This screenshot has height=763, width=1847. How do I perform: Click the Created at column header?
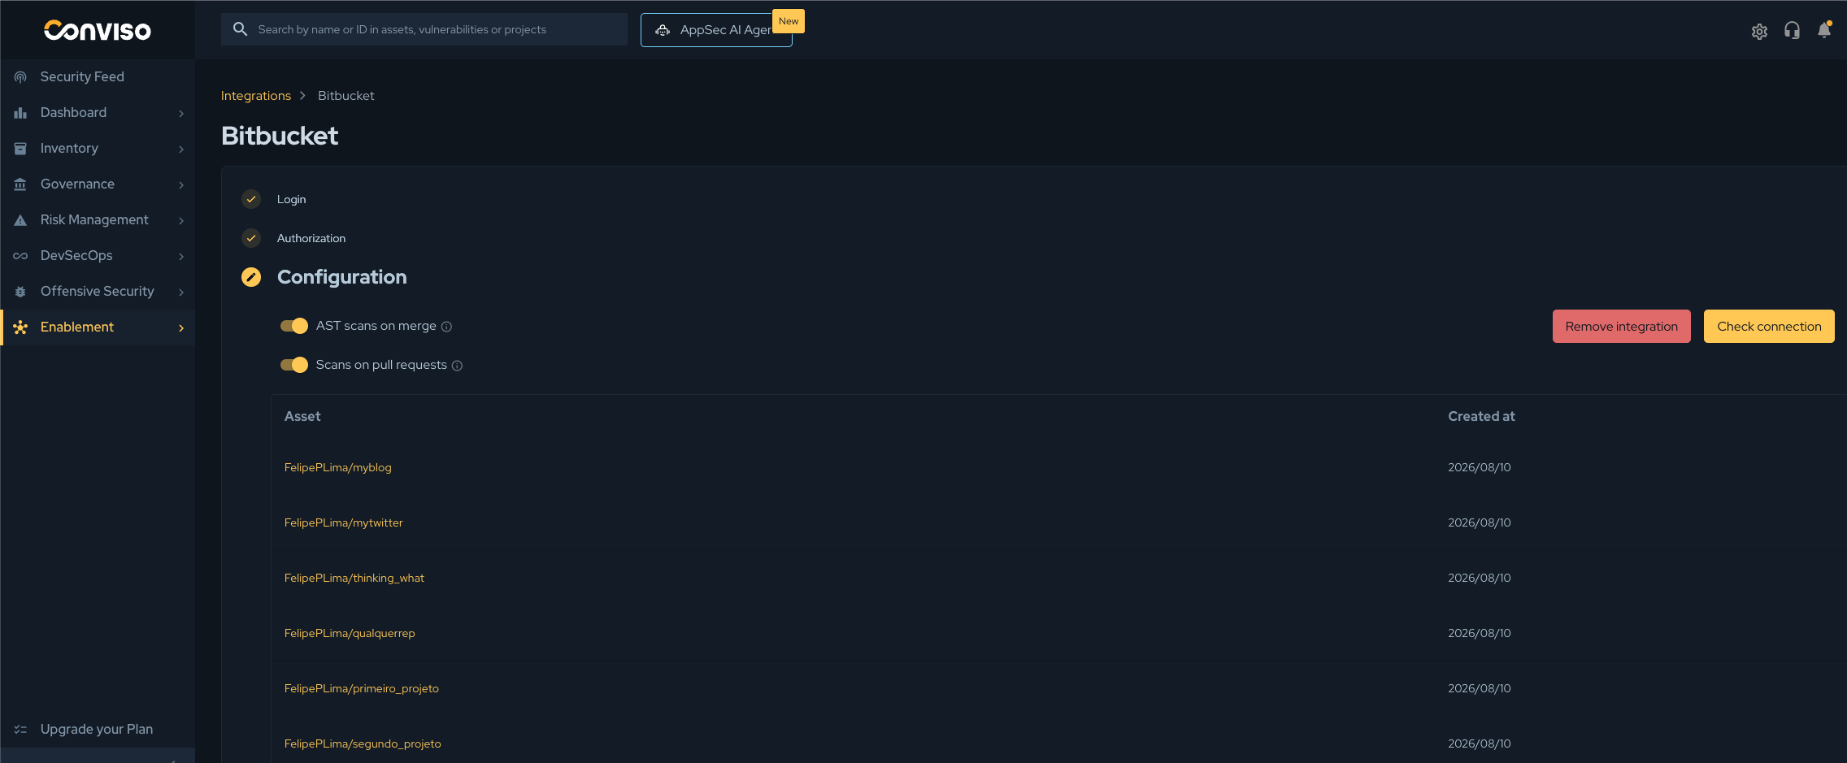tap(1481, 416)
